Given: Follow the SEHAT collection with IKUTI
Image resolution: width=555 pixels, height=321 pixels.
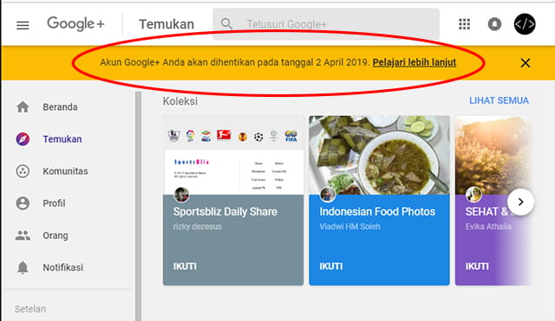Looking at the screenshot, I should click(x=477, y=266).
